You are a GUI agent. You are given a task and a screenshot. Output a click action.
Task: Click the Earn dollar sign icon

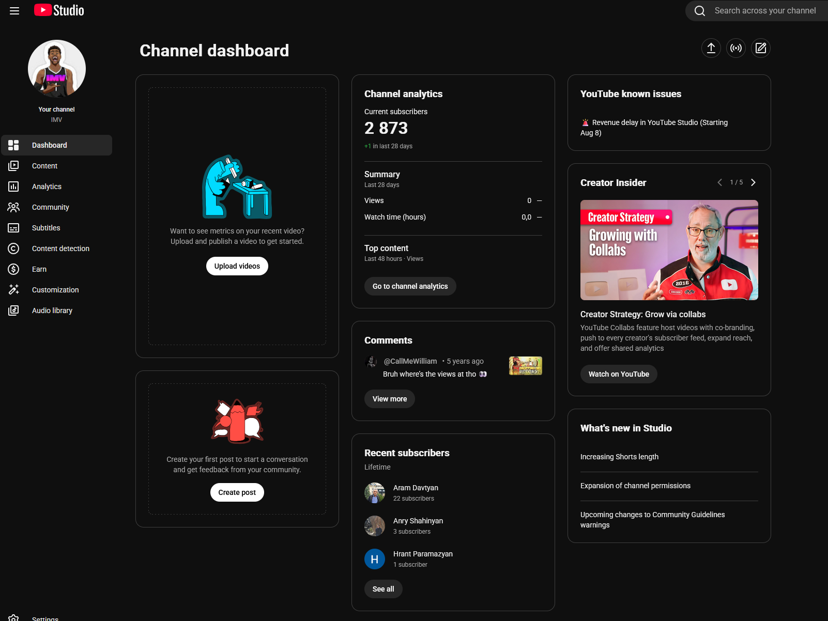[x=13, y=269]
